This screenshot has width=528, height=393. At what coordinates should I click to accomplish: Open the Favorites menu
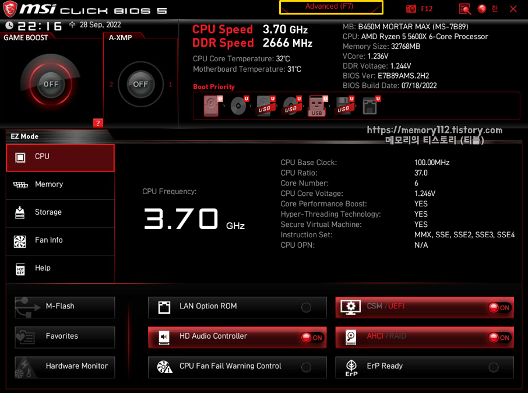click(x=65, y=338)
